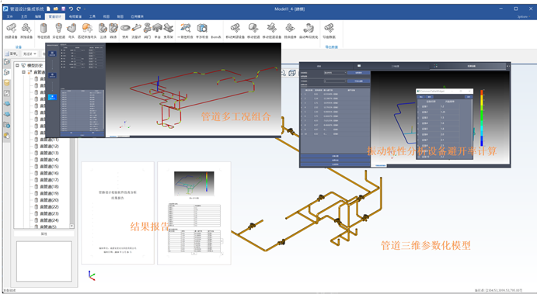Image resolution: width=537 pixels, height=294 pixels.
Task: Open the 文件 file menu tab
Action: click(9, 16)
